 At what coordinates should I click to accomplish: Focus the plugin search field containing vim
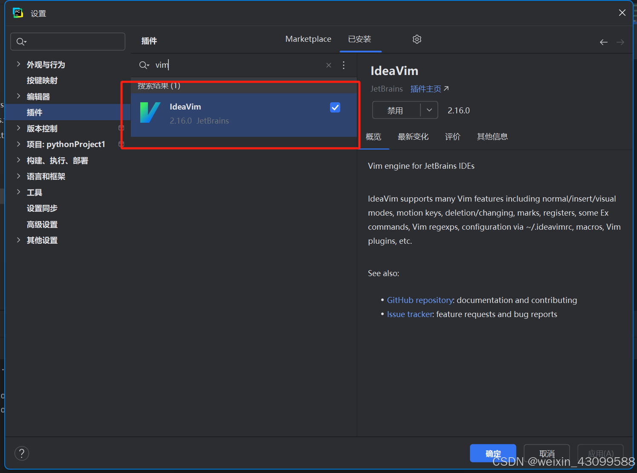pos(239,65)
